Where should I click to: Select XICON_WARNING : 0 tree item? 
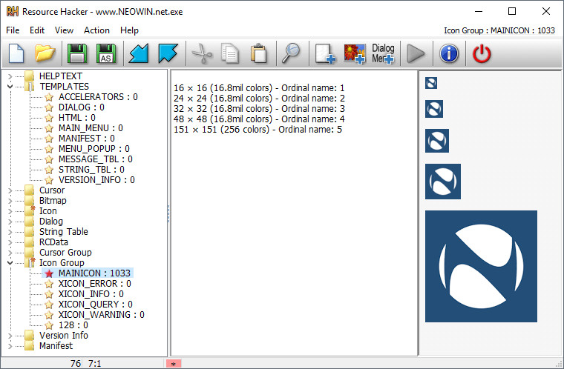click(x=102, y=315)
